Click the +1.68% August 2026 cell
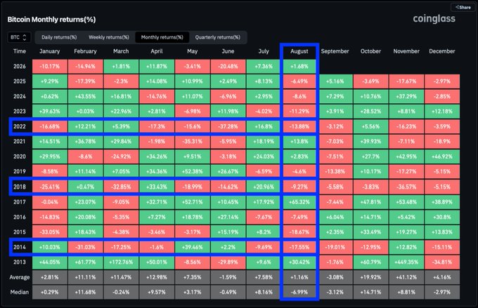 (299, 67)
